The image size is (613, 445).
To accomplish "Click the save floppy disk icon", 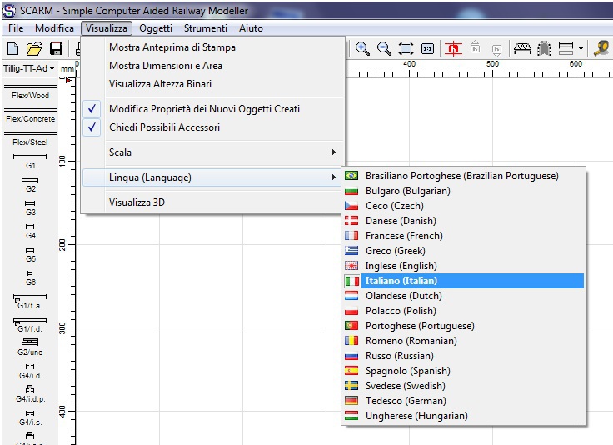I will click(x=57, y=49).
